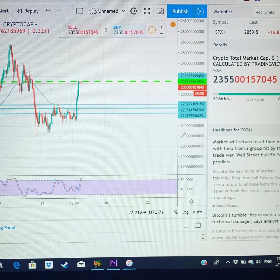Screen dimensions: 280x280
Task: Click the order quantity field showing 0
Action: click(106, 30)
